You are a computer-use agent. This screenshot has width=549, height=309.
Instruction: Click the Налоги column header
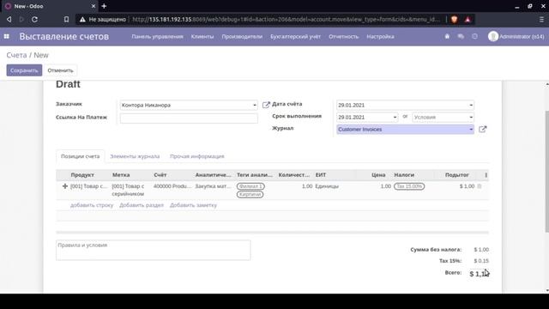point(404,175)
